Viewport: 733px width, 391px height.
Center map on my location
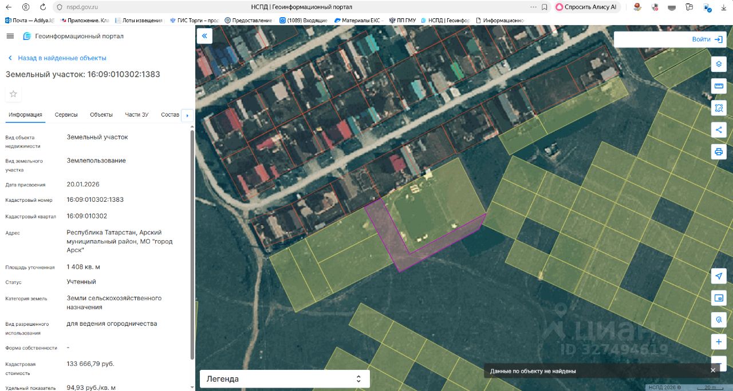719,276
